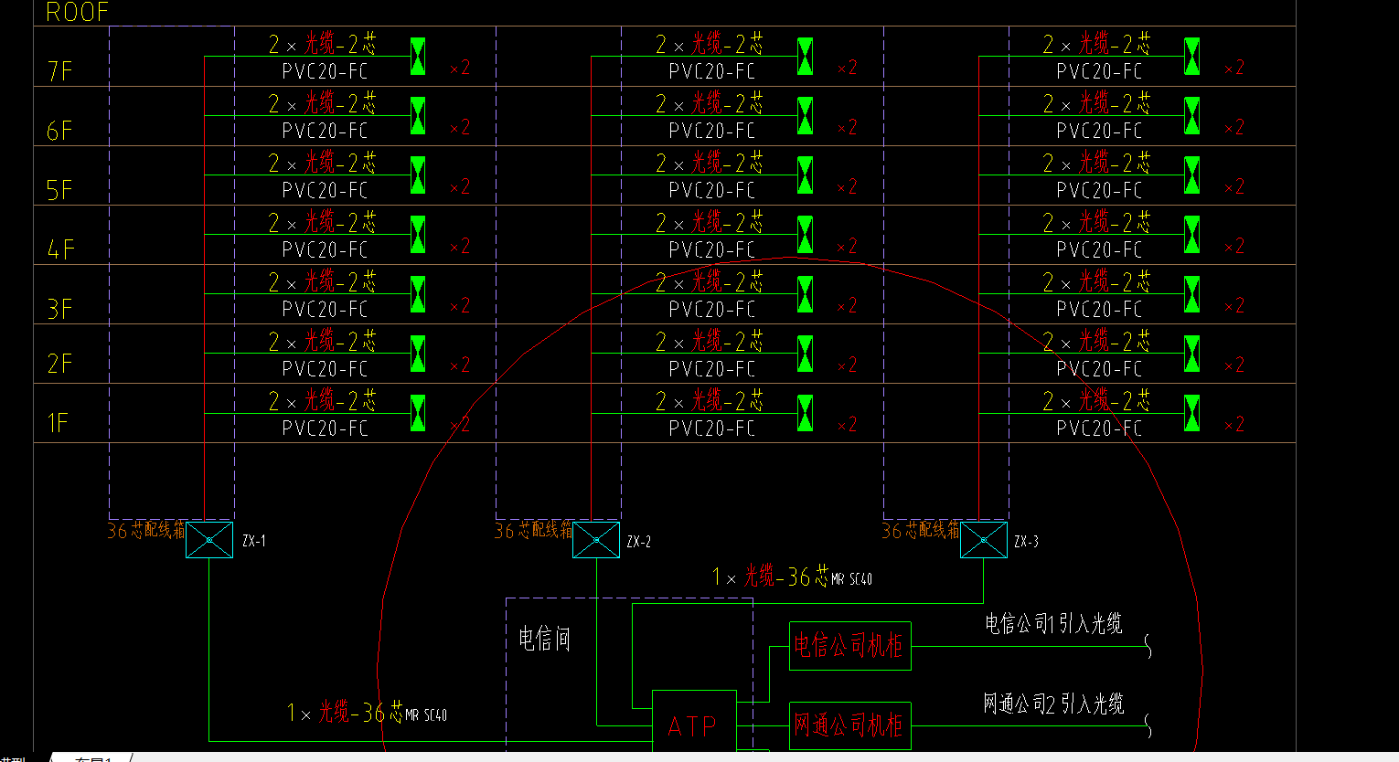Click PVC20-FC label at 4F on ZX-1 riser

(x=325, y=249)
